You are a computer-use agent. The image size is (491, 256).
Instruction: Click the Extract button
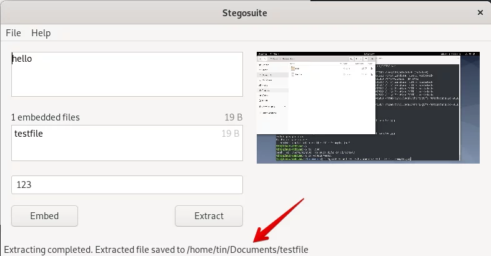[209, 216]
